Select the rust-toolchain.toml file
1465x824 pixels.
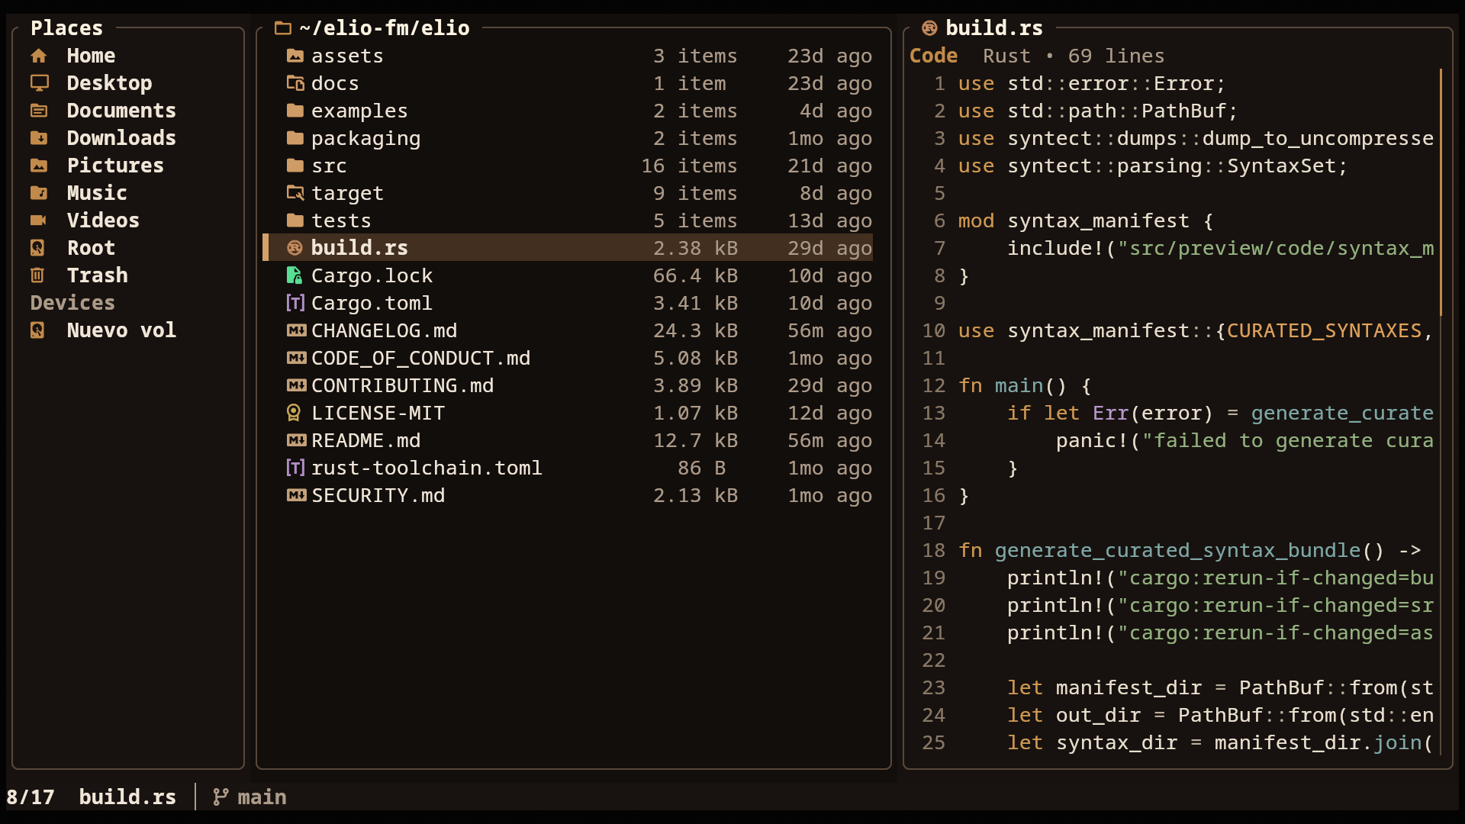568,468
